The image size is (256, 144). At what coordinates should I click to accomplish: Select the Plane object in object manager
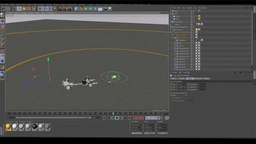tap(176, 11)
